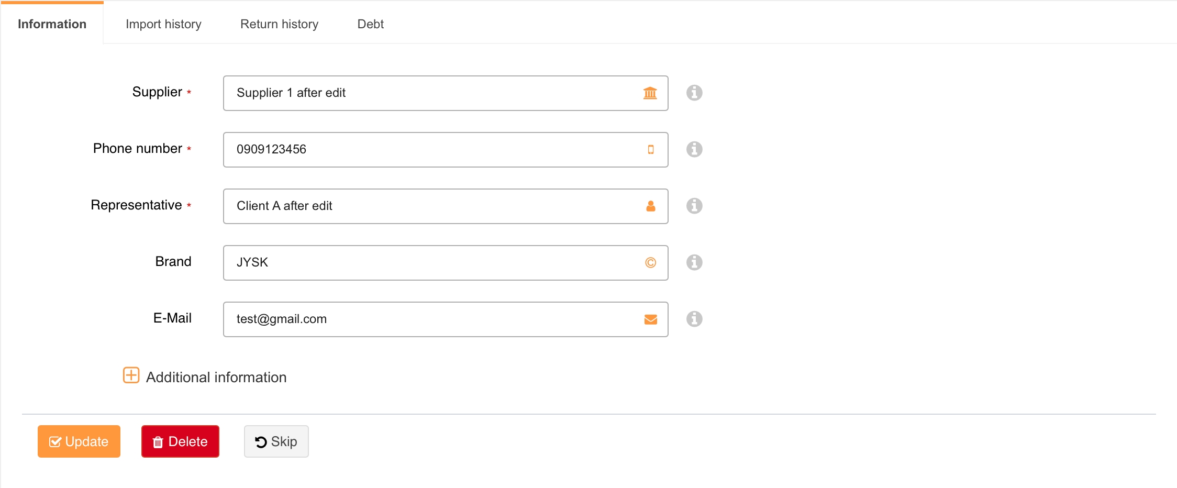Click the info icon beside Representative field
This screenshot has height=488, width=1177.
click(694, 206)
